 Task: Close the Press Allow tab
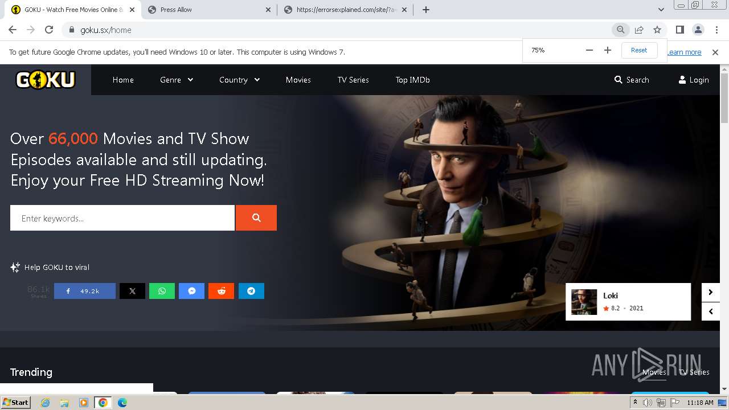click(268, 10)
